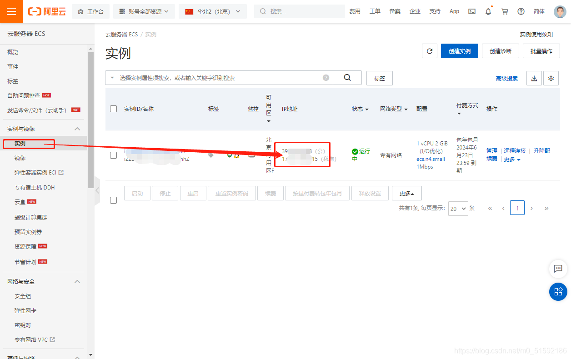Open 费用 in the top navigation
The image size is (571, 359).
tap(355, 11)
